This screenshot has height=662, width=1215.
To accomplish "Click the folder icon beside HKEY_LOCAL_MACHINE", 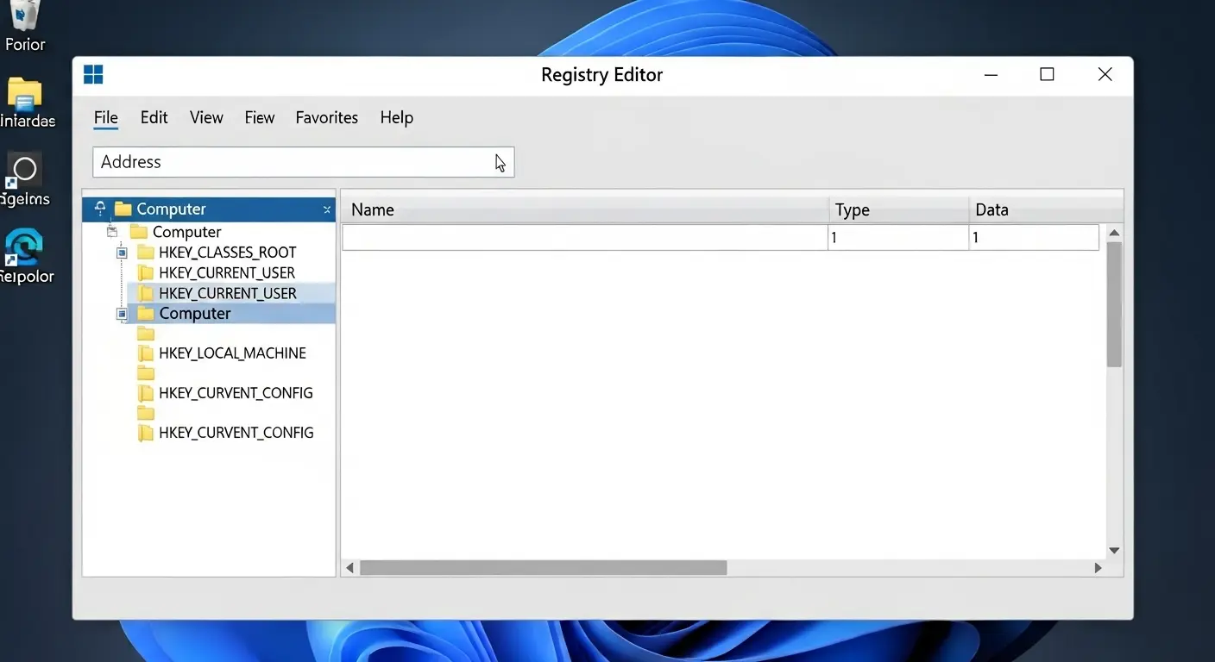I will point(145,353).
